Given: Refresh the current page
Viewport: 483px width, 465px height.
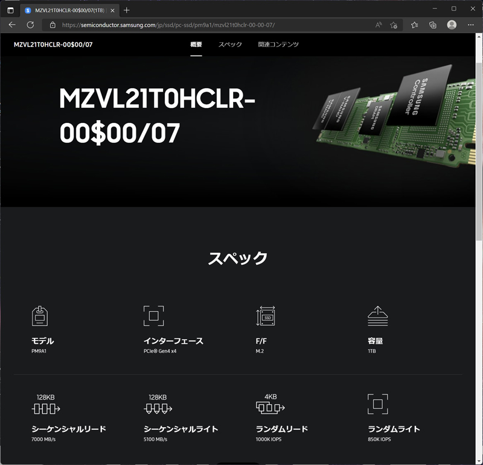Looking at the screenshot, I should (x=31, y=25).
